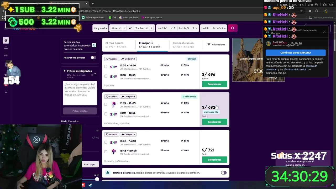Open new browser tab plus button

93,4
